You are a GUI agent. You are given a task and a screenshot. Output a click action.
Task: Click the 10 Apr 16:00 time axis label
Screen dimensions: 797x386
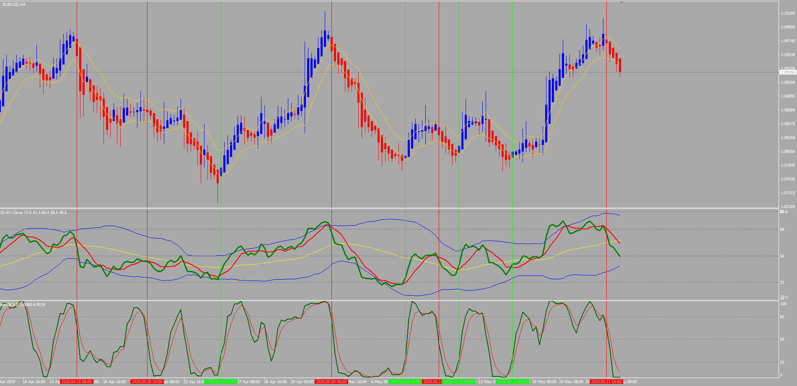[34, 381]
